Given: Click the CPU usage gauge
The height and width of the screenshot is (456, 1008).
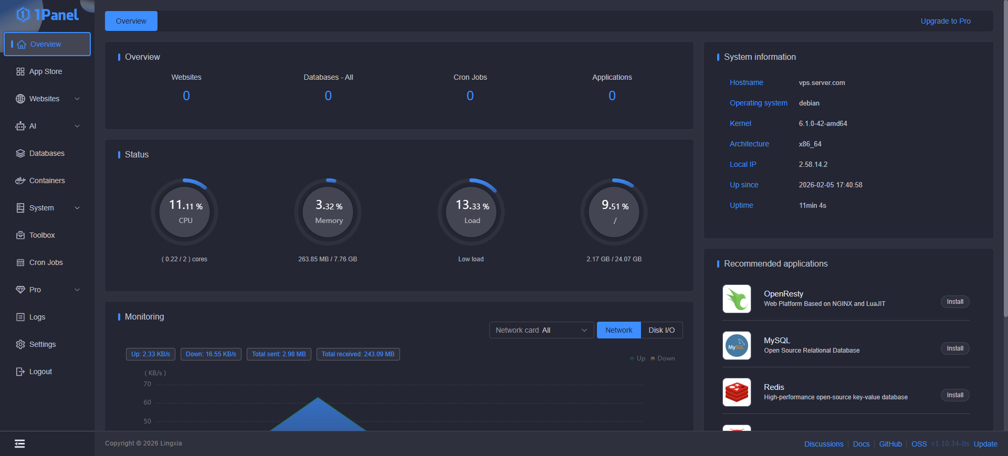Looking at the screenshot, I should click(185, 212).
